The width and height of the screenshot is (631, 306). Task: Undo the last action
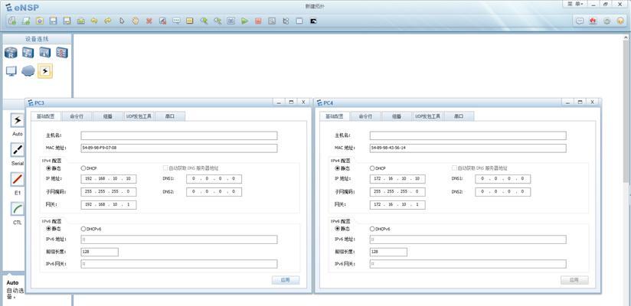[94, 21]
